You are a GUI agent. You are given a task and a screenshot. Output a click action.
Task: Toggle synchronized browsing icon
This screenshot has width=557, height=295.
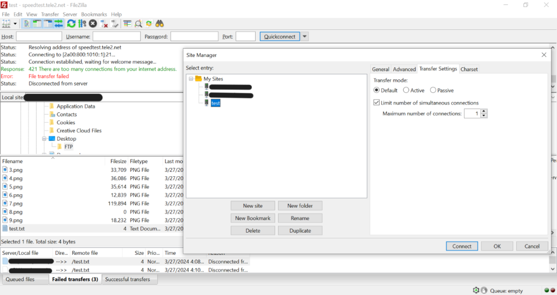[149, 24]
